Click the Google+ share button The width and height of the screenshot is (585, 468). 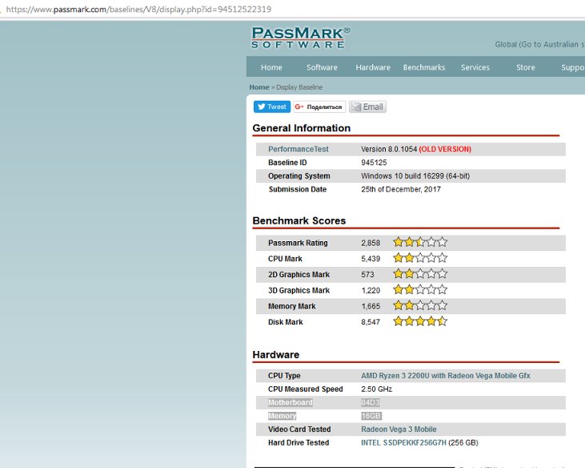tap(319, 107)
